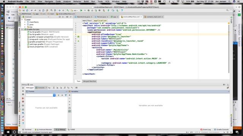
Task: Open the Gradle Console button
Action: pyautogui.click(x=221, y=130)
